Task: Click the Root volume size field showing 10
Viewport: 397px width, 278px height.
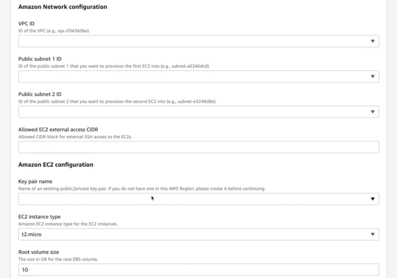Action: [199, 269]
